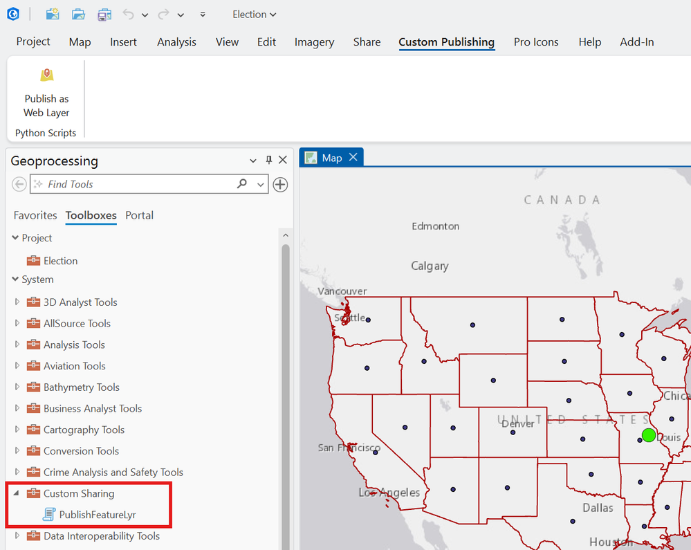Click the toolbox list scroll-up arrow

pyautogui.click(x=286, y=235)
